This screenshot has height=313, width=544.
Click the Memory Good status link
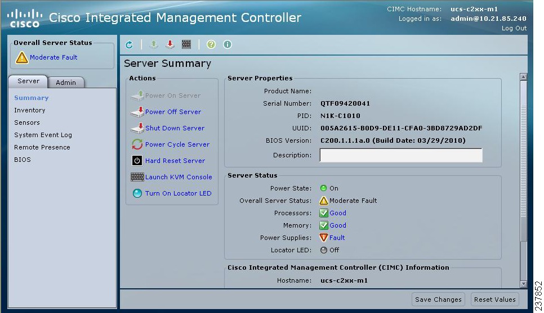click(x=337, y=225)
